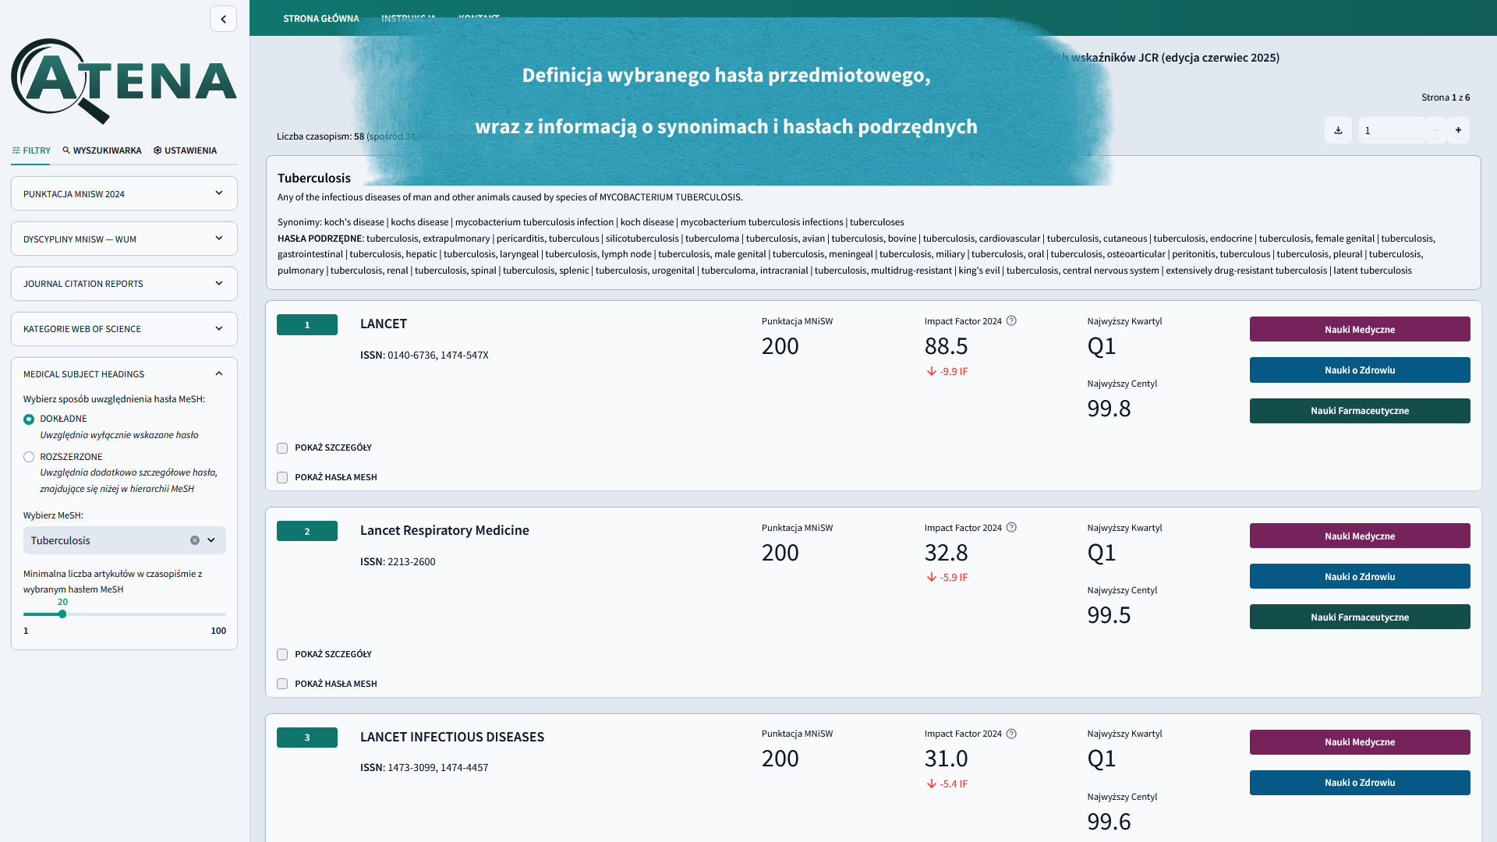Viewport: 1497px width, 842px height.
Task: Select the ROZSZERZONE radio option
Action: coord(29,457)
